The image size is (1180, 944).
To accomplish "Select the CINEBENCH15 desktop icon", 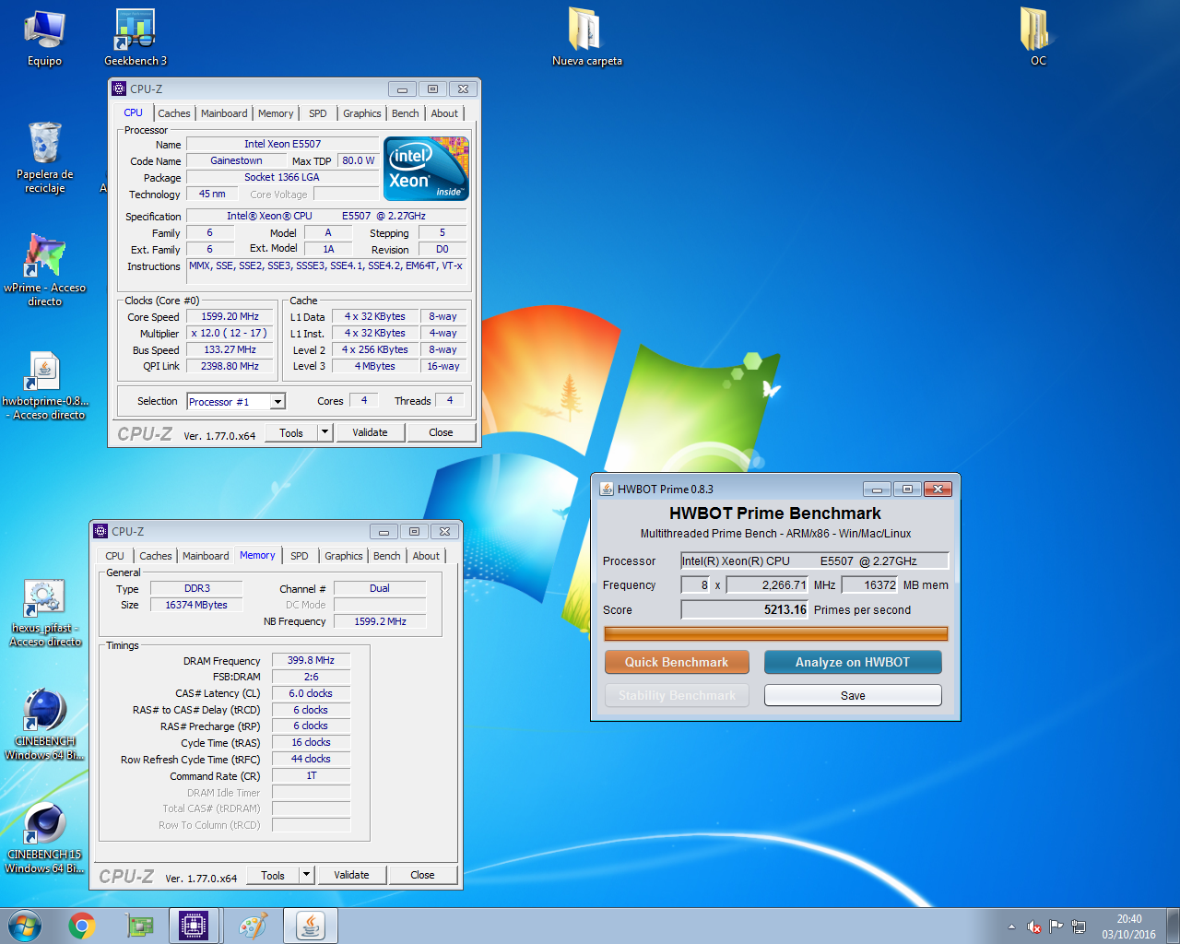I will point(44,837).
